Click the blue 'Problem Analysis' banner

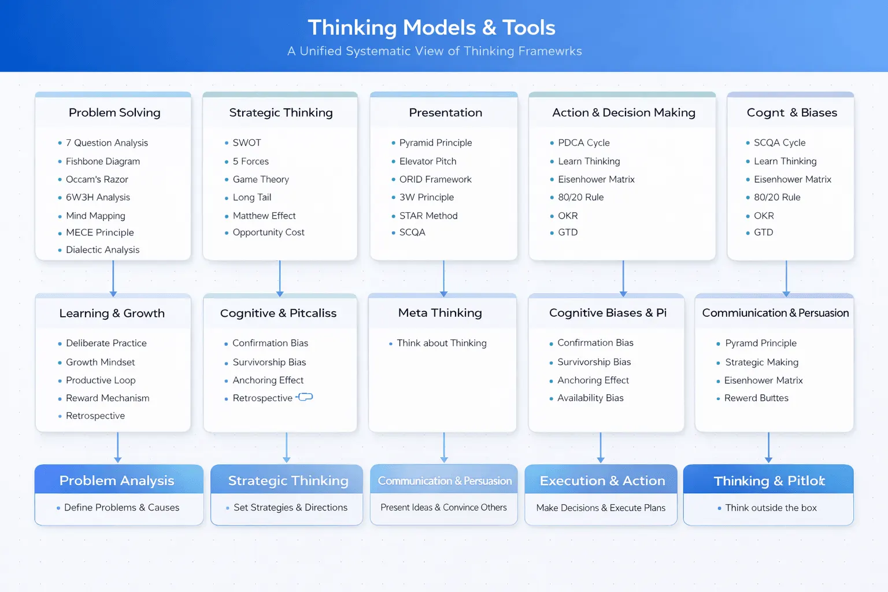coord(119,479)
